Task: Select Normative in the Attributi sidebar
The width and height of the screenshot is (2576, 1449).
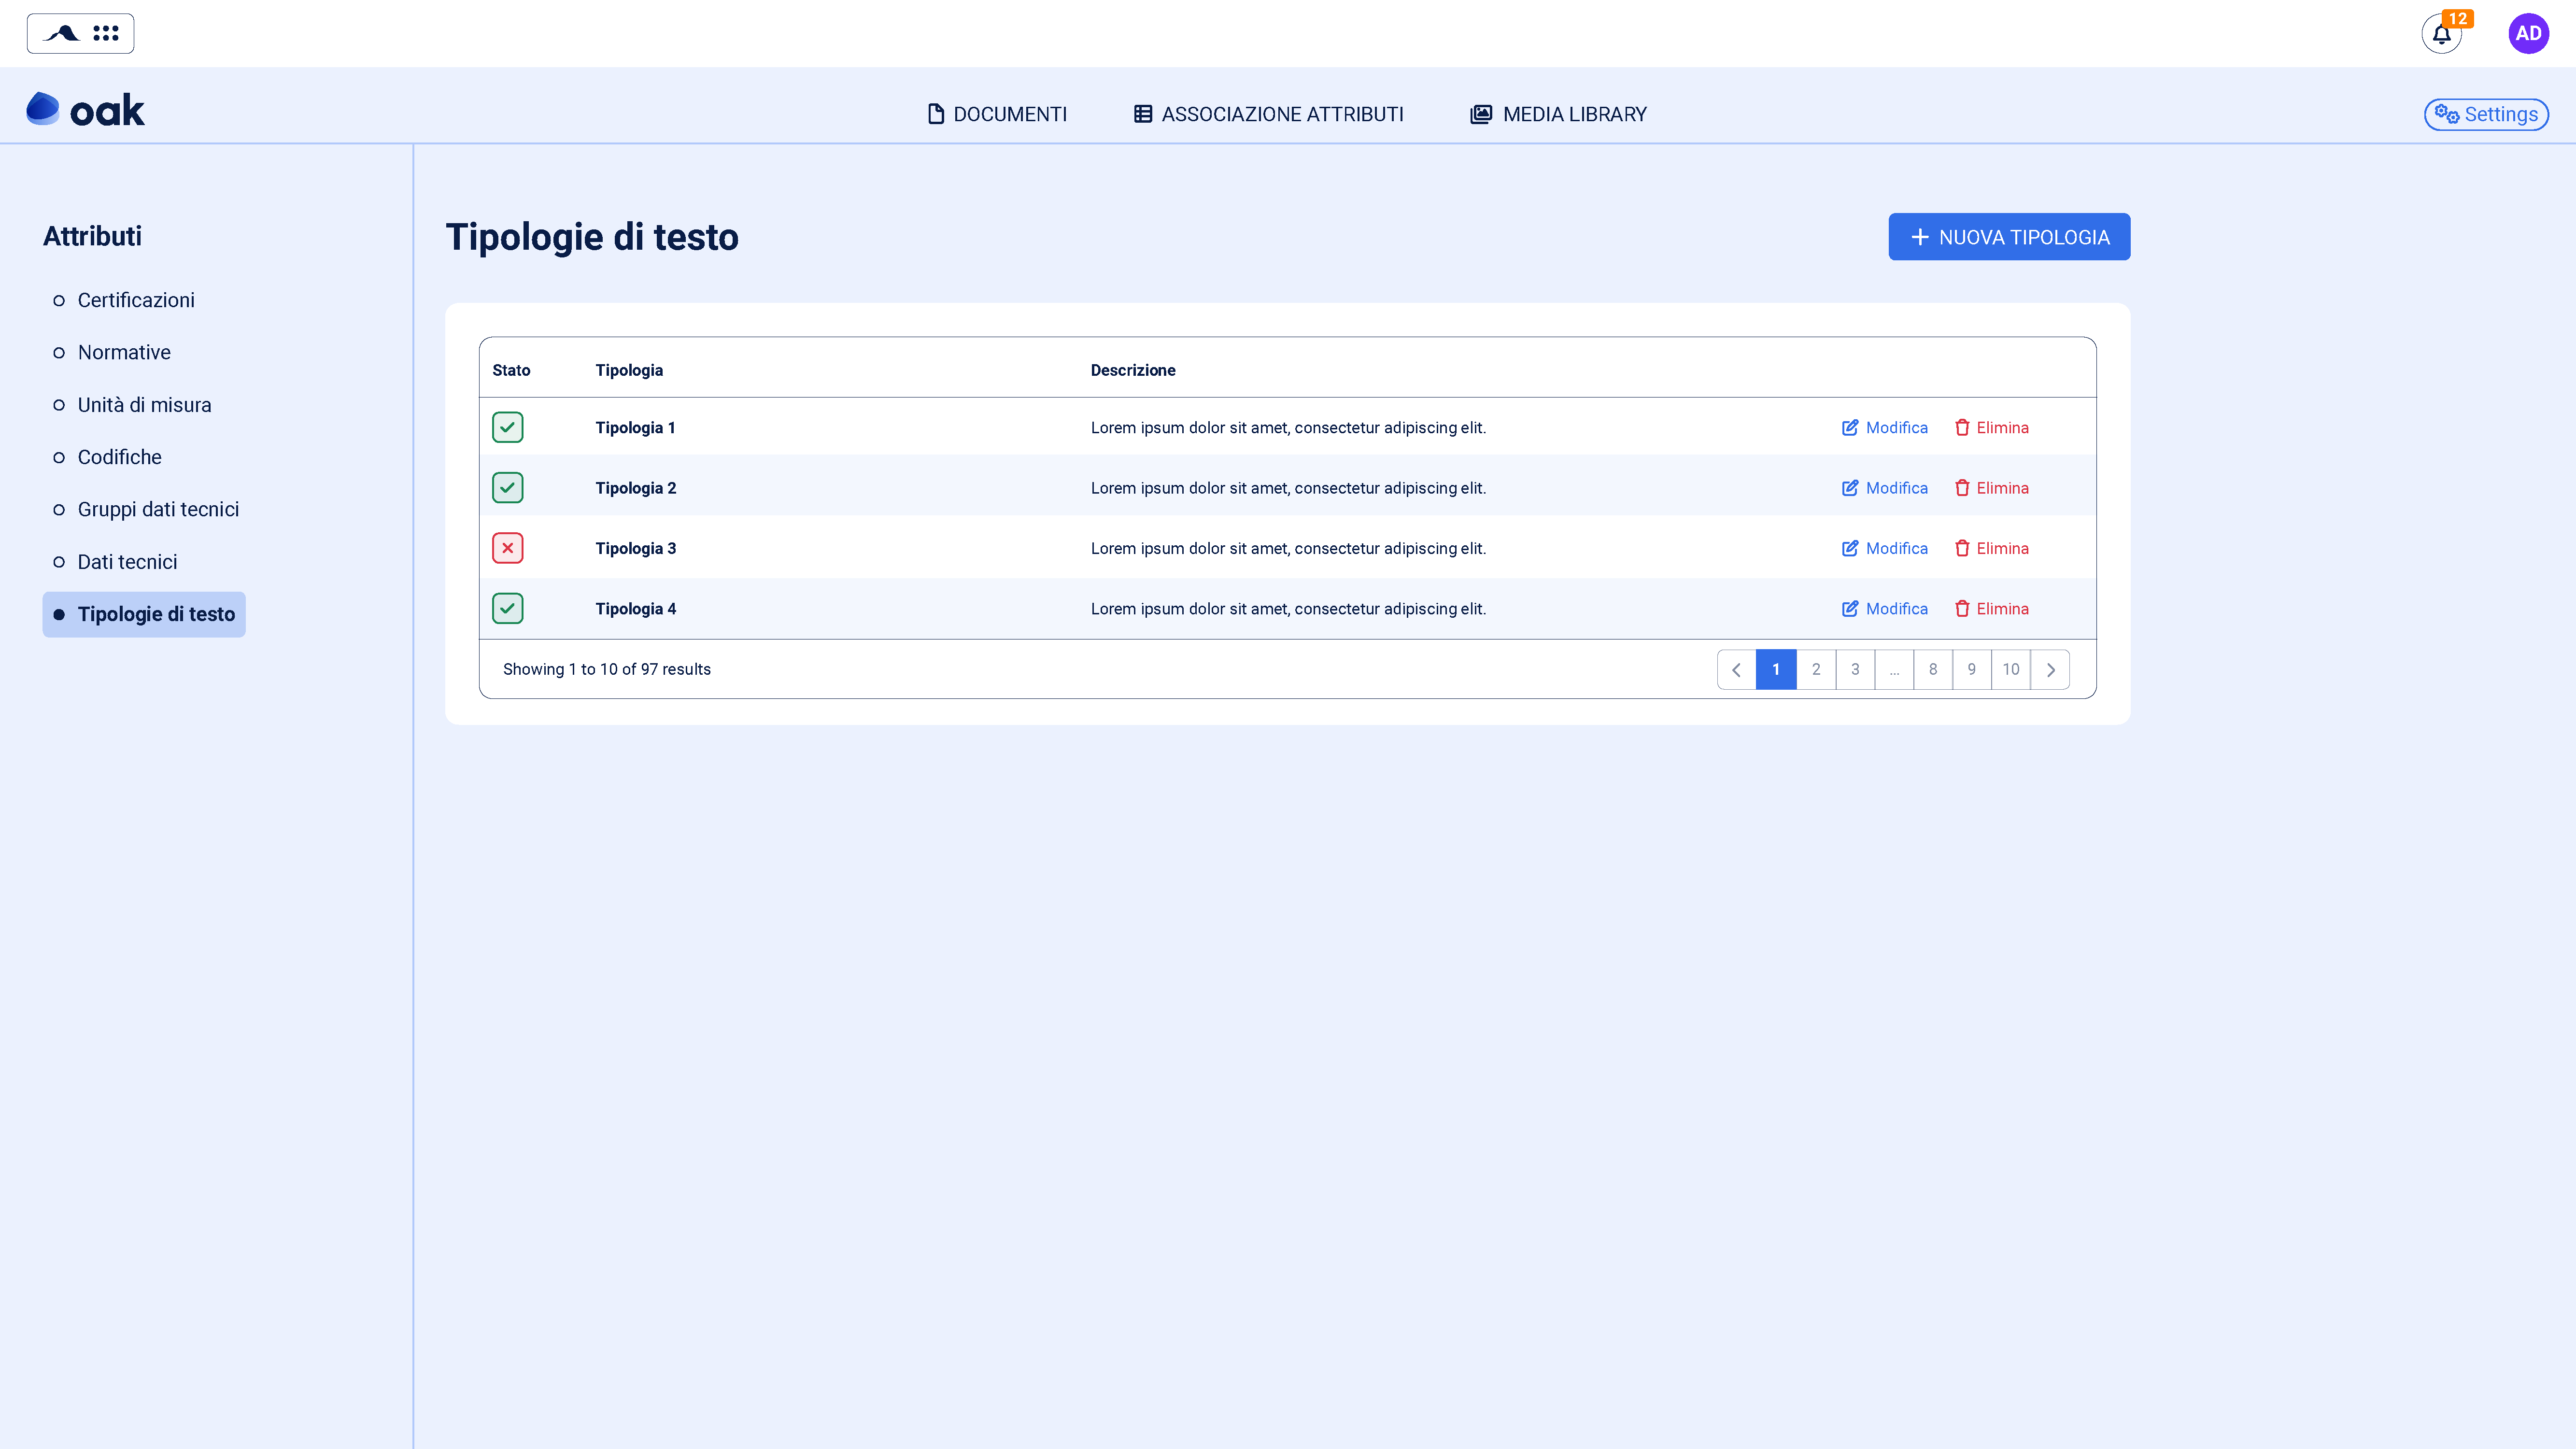Action: click(124, 352)
